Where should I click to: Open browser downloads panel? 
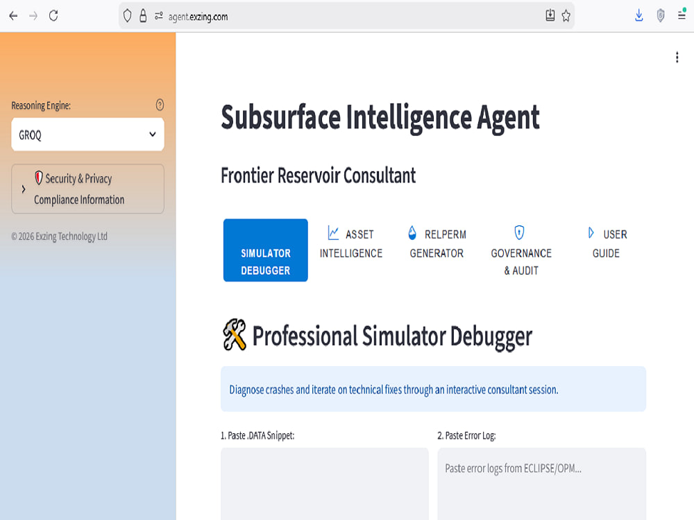click(638, 16)
